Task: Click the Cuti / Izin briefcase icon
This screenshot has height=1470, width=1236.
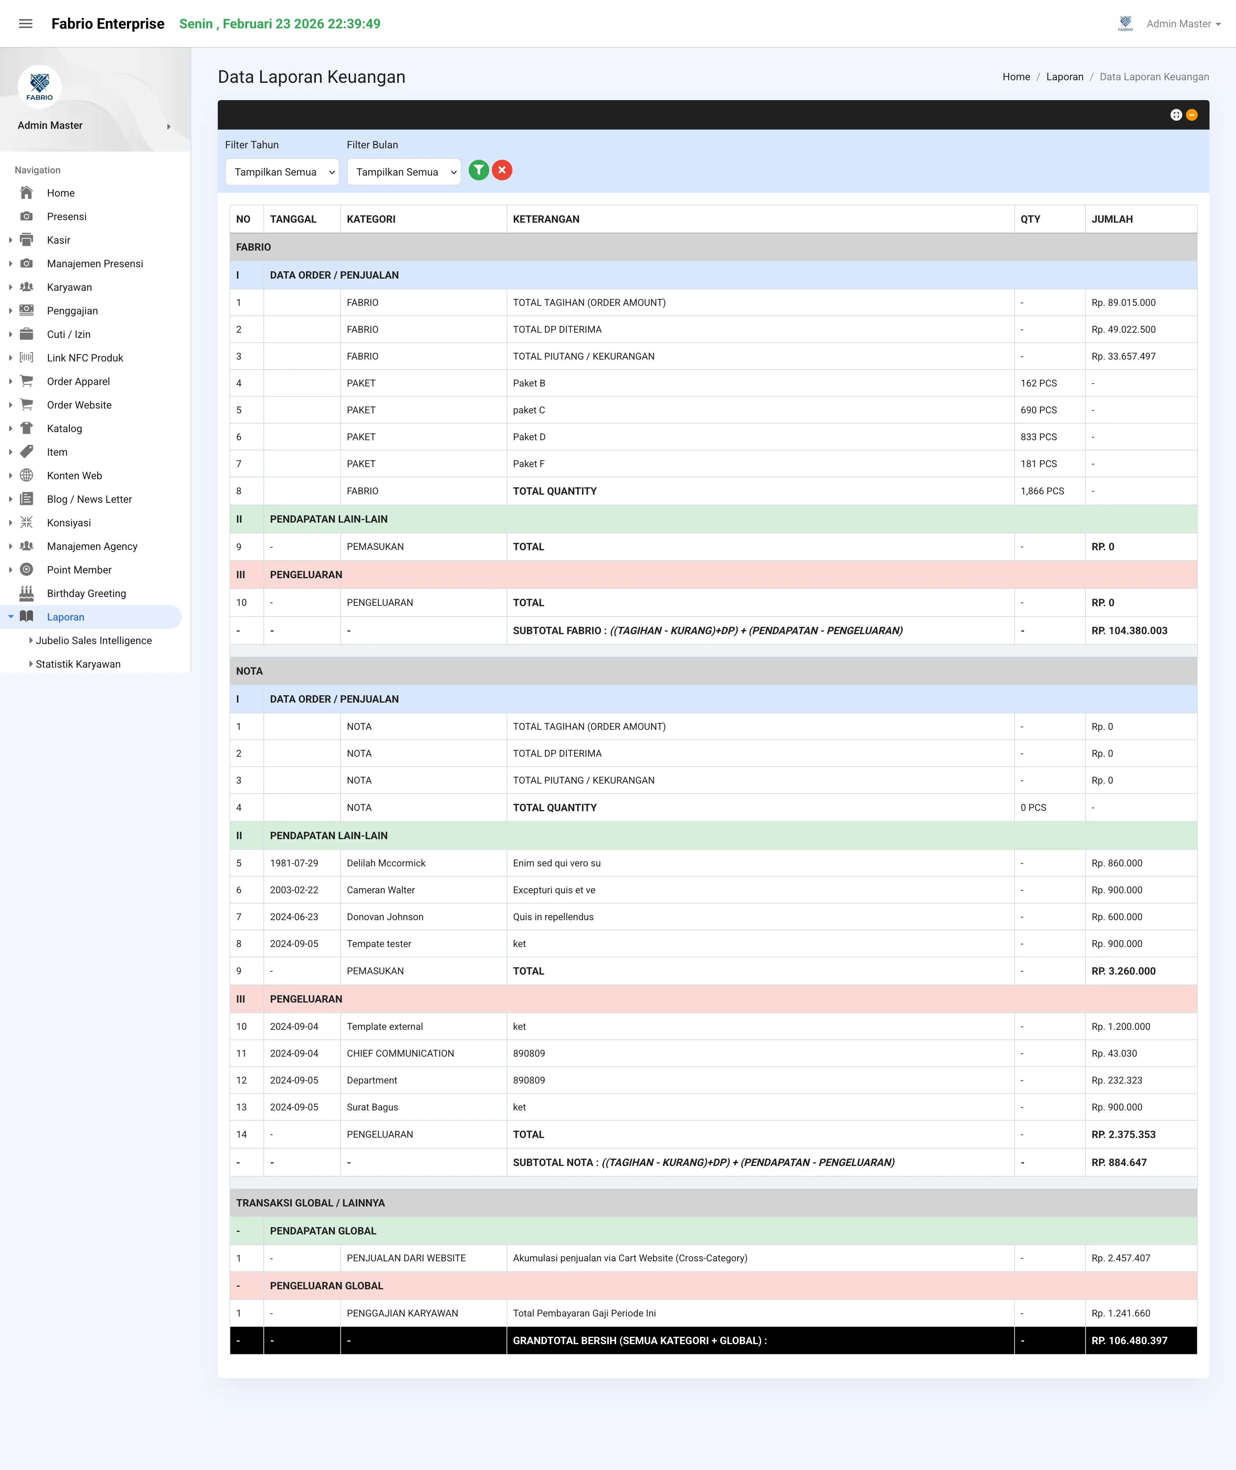Action: pyautogui.click(x=26, y=335)
